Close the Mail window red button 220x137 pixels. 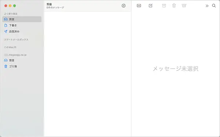[6, 6]
